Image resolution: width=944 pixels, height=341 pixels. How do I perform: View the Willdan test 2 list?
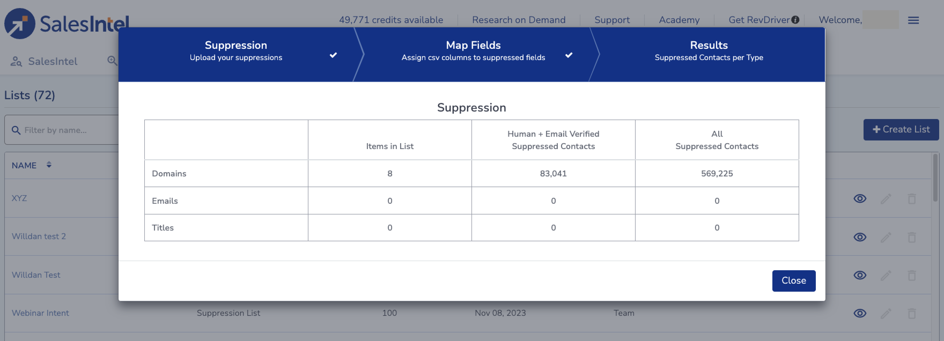coord(860,237)
